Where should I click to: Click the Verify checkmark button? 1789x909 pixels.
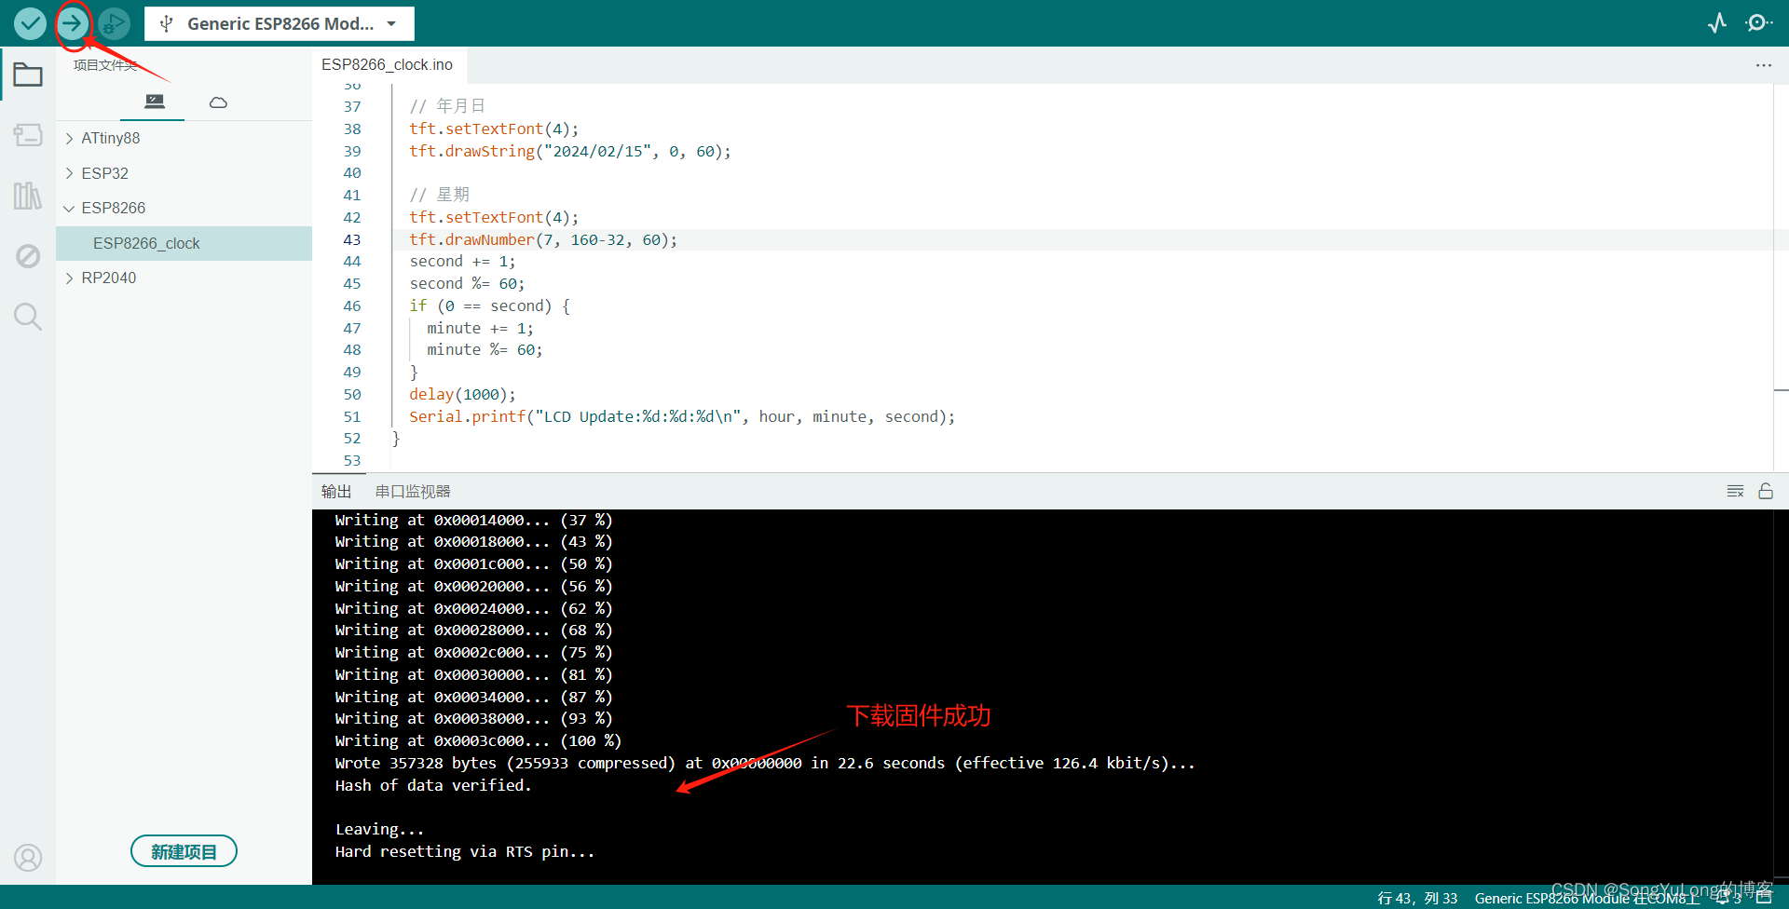coord(30,23)
